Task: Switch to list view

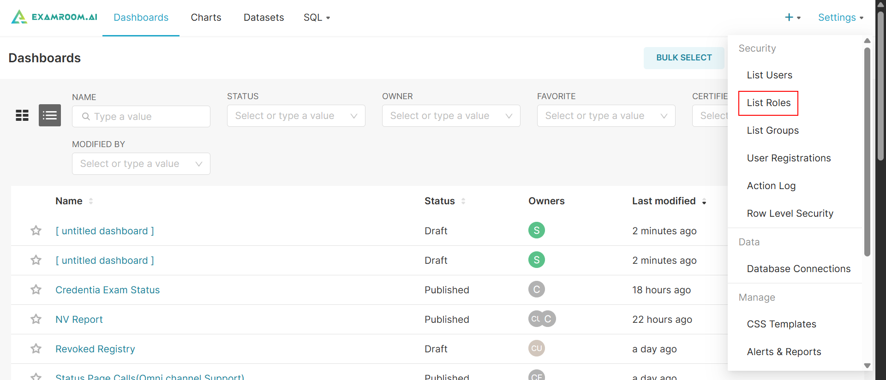Action: point(50,115)
